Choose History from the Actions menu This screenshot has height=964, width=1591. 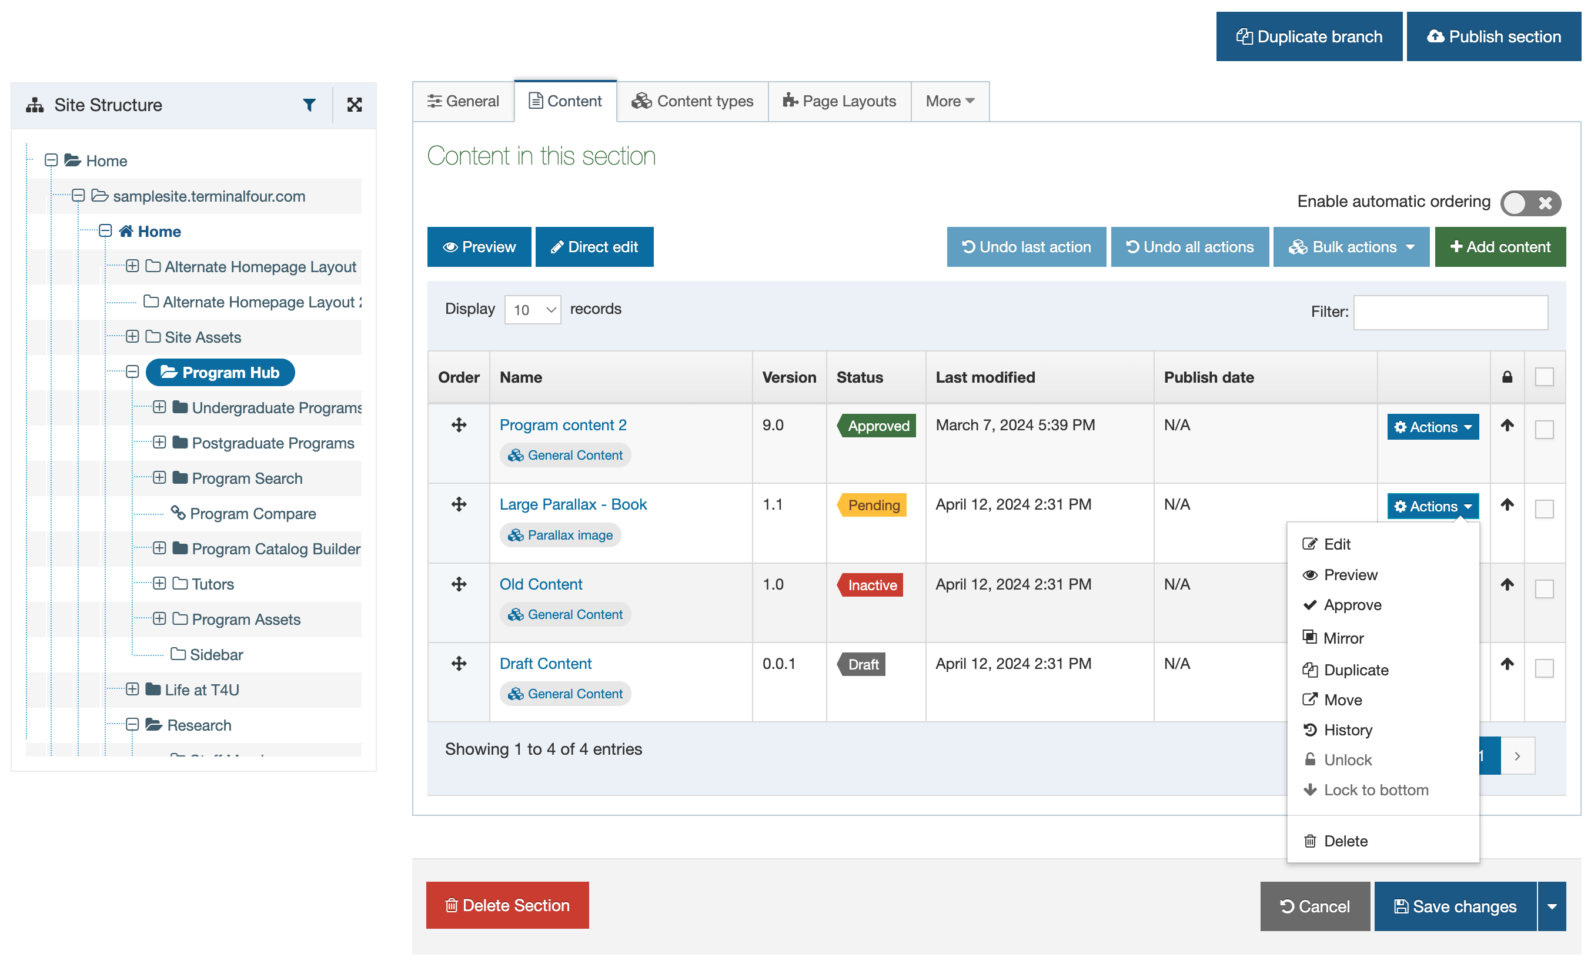point(1383,730)
